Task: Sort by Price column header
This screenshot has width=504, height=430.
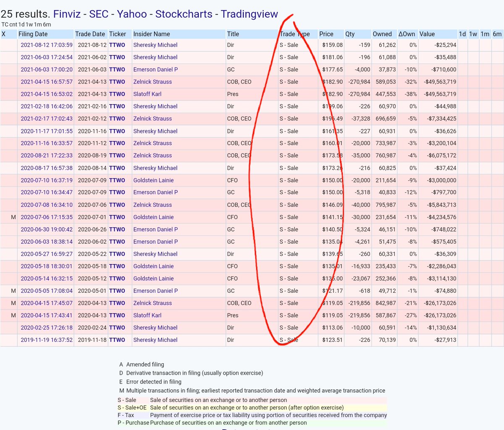Action: tap(326, 34)
